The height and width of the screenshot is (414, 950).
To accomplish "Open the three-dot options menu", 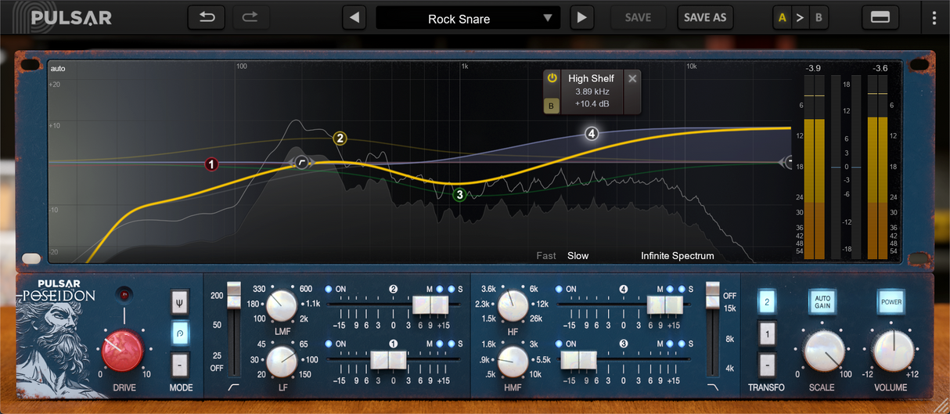I will tap(934, 18).
